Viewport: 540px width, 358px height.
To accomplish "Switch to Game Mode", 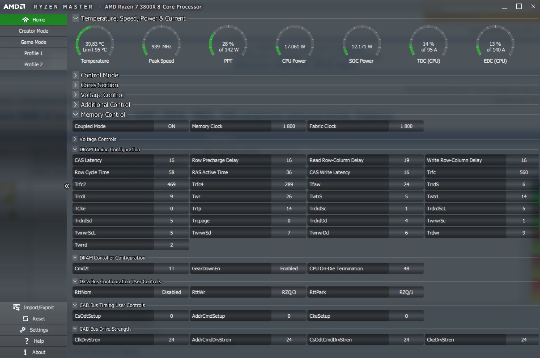I will 34,42.
